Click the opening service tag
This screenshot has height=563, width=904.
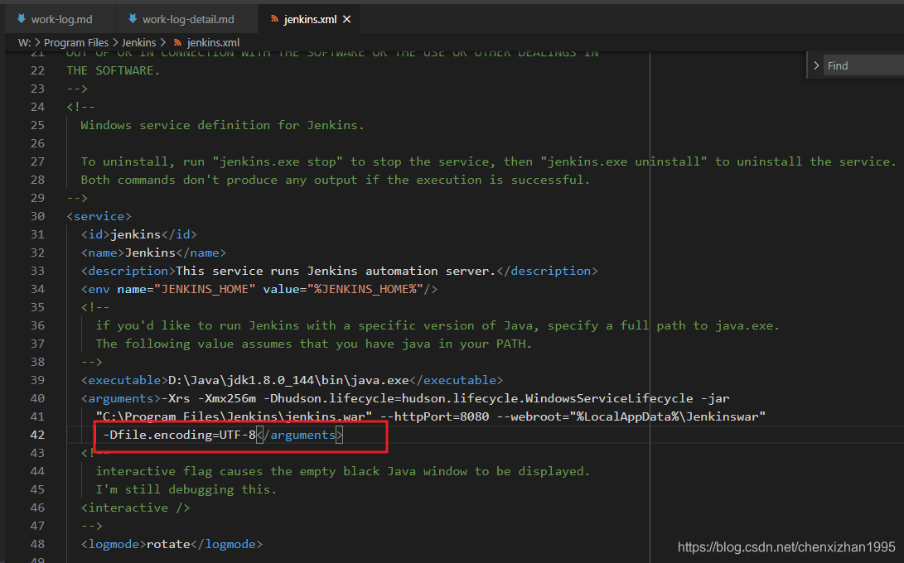[x=99, y=216]
